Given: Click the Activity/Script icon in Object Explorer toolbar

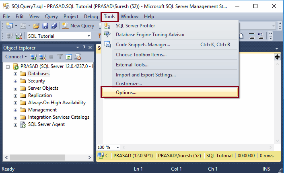Looking at the screenshot, I should pos(78,57).
